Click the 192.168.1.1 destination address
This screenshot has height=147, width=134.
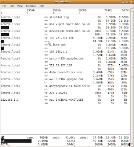click(58, 51)
